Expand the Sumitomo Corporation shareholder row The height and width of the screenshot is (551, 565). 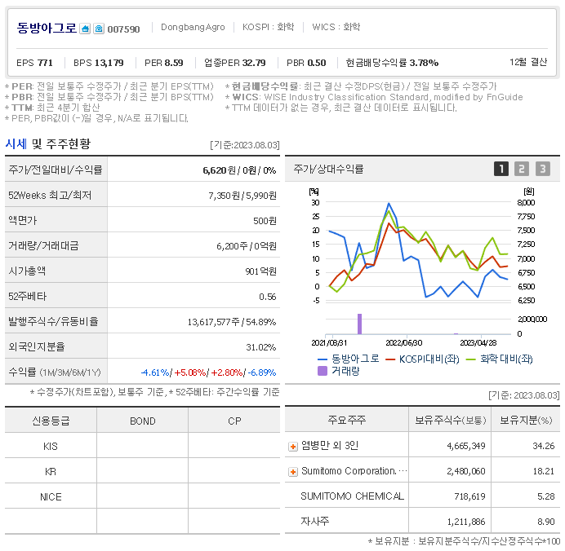[293, 471]
